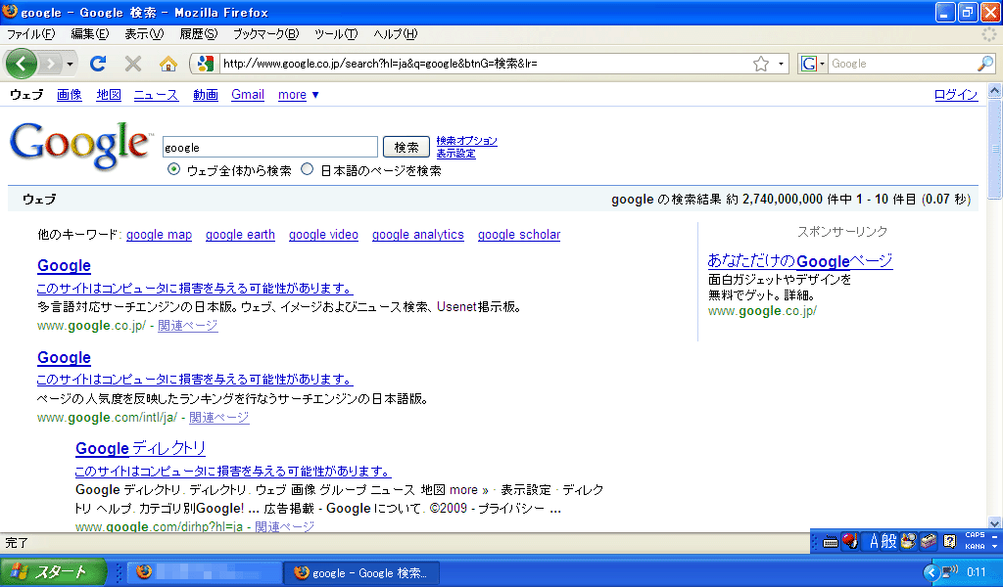Click the site favicon in the address bar
Viewport: 1003px width, 587px height.
tap(206, 64)
